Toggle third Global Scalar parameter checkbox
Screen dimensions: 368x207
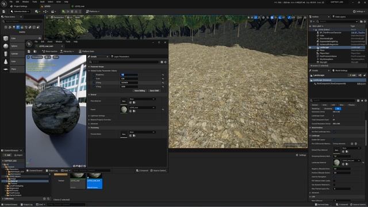tap(94, 83)
